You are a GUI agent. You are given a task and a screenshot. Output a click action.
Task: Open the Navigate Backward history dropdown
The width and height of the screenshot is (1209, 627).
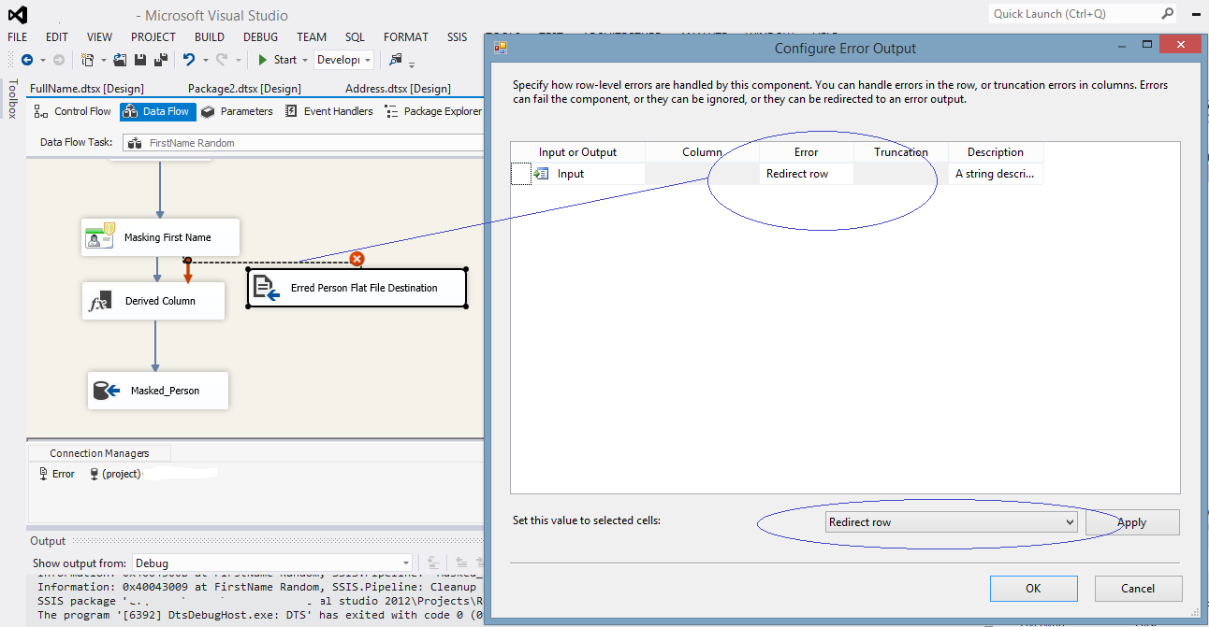coord(41,60)
